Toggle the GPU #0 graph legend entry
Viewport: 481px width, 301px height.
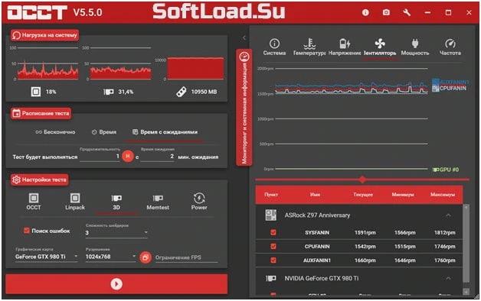click(x=446, y=170)
